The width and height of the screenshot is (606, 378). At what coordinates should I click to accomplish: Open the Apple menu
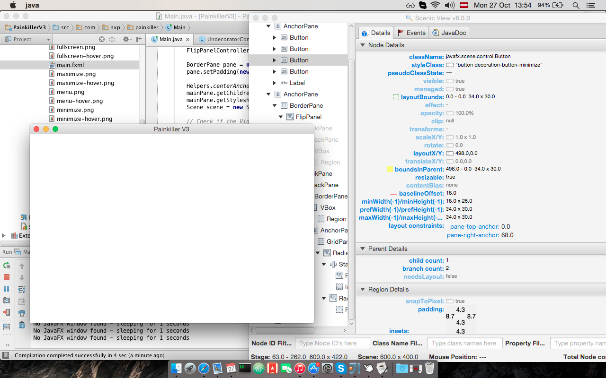tap(13, 5)
